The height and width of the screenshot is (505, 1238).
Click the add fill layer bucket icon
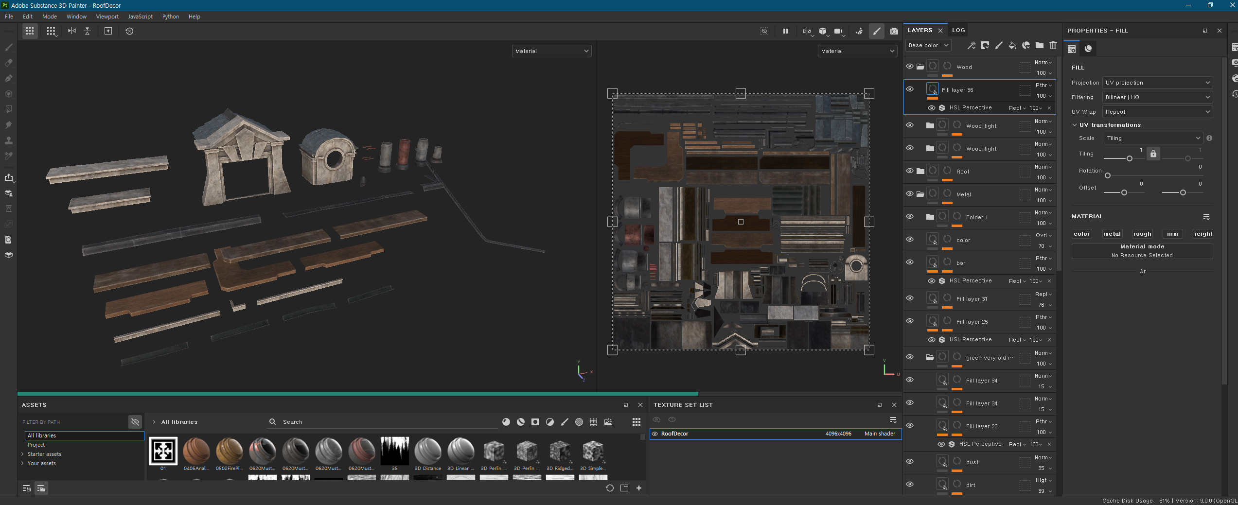tap(1012, 46)
